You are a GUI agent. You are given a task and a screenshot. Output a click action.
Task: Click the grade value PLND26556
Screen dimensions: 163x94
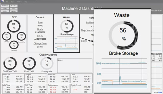40,32
